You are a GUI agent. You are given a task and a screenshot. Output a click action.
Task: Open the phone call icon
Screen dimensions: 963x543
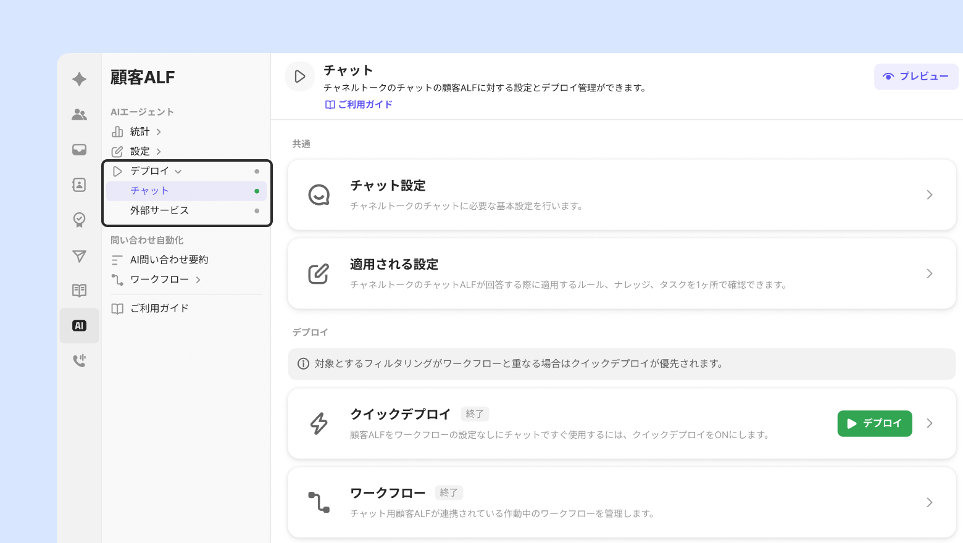coord(79,361)
